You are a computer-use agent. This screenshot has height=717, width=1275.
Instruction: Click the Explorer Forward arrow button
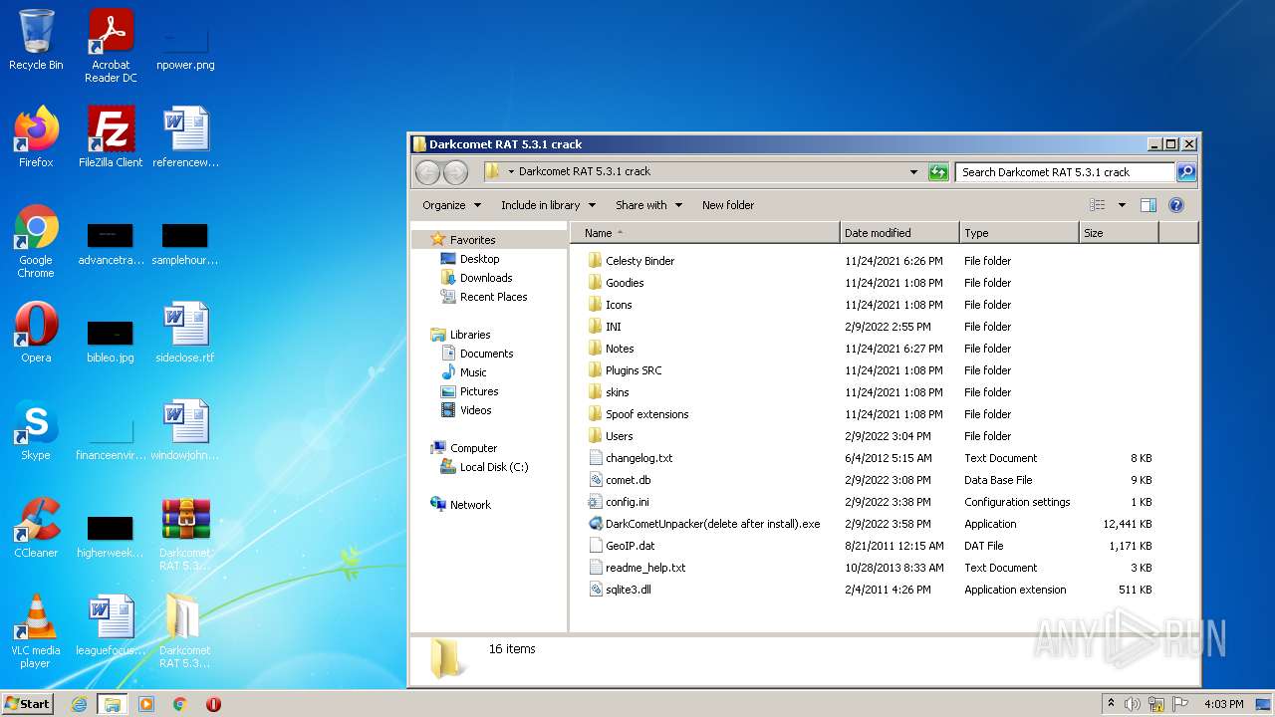455,172
